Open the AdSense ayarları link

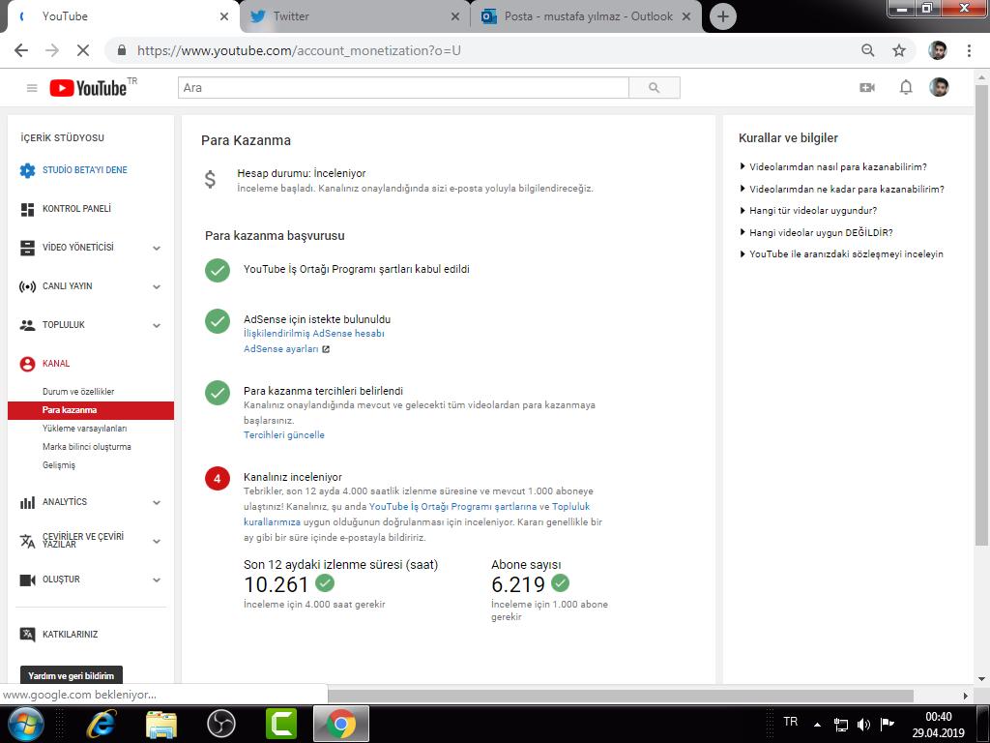(281, 349)
